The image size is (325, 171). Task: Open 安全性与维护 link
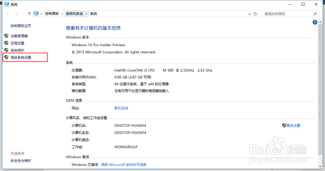tap(21, 161)
